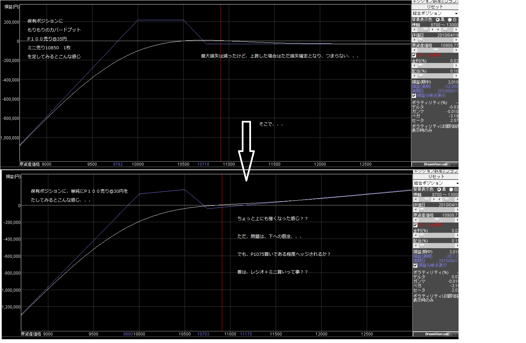
Task: Open the グラフ tab in the upper panel
Action: pos(451,1)
